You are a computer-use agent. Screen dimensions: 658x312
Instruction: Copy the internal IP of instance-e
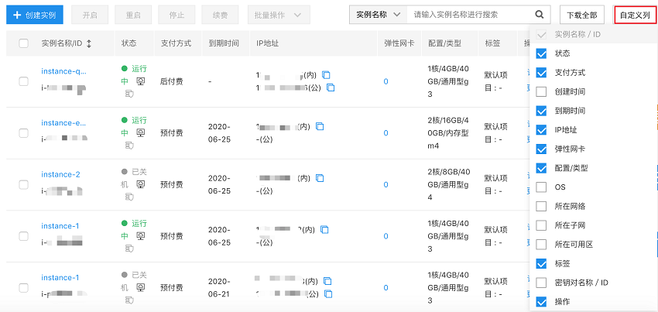click(x=320, y=127)
